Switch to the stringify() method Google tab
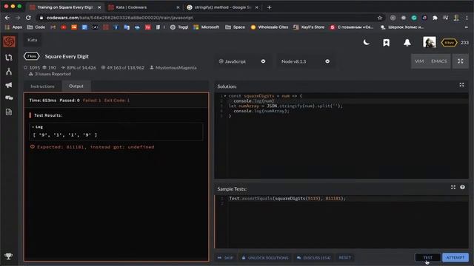474x266 pixels. [222, 7]
